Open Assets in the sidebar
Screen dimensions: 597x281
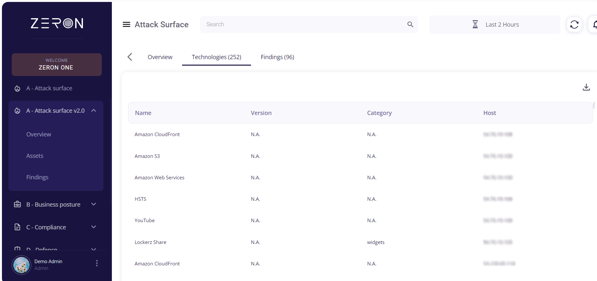tap(35, 156)
